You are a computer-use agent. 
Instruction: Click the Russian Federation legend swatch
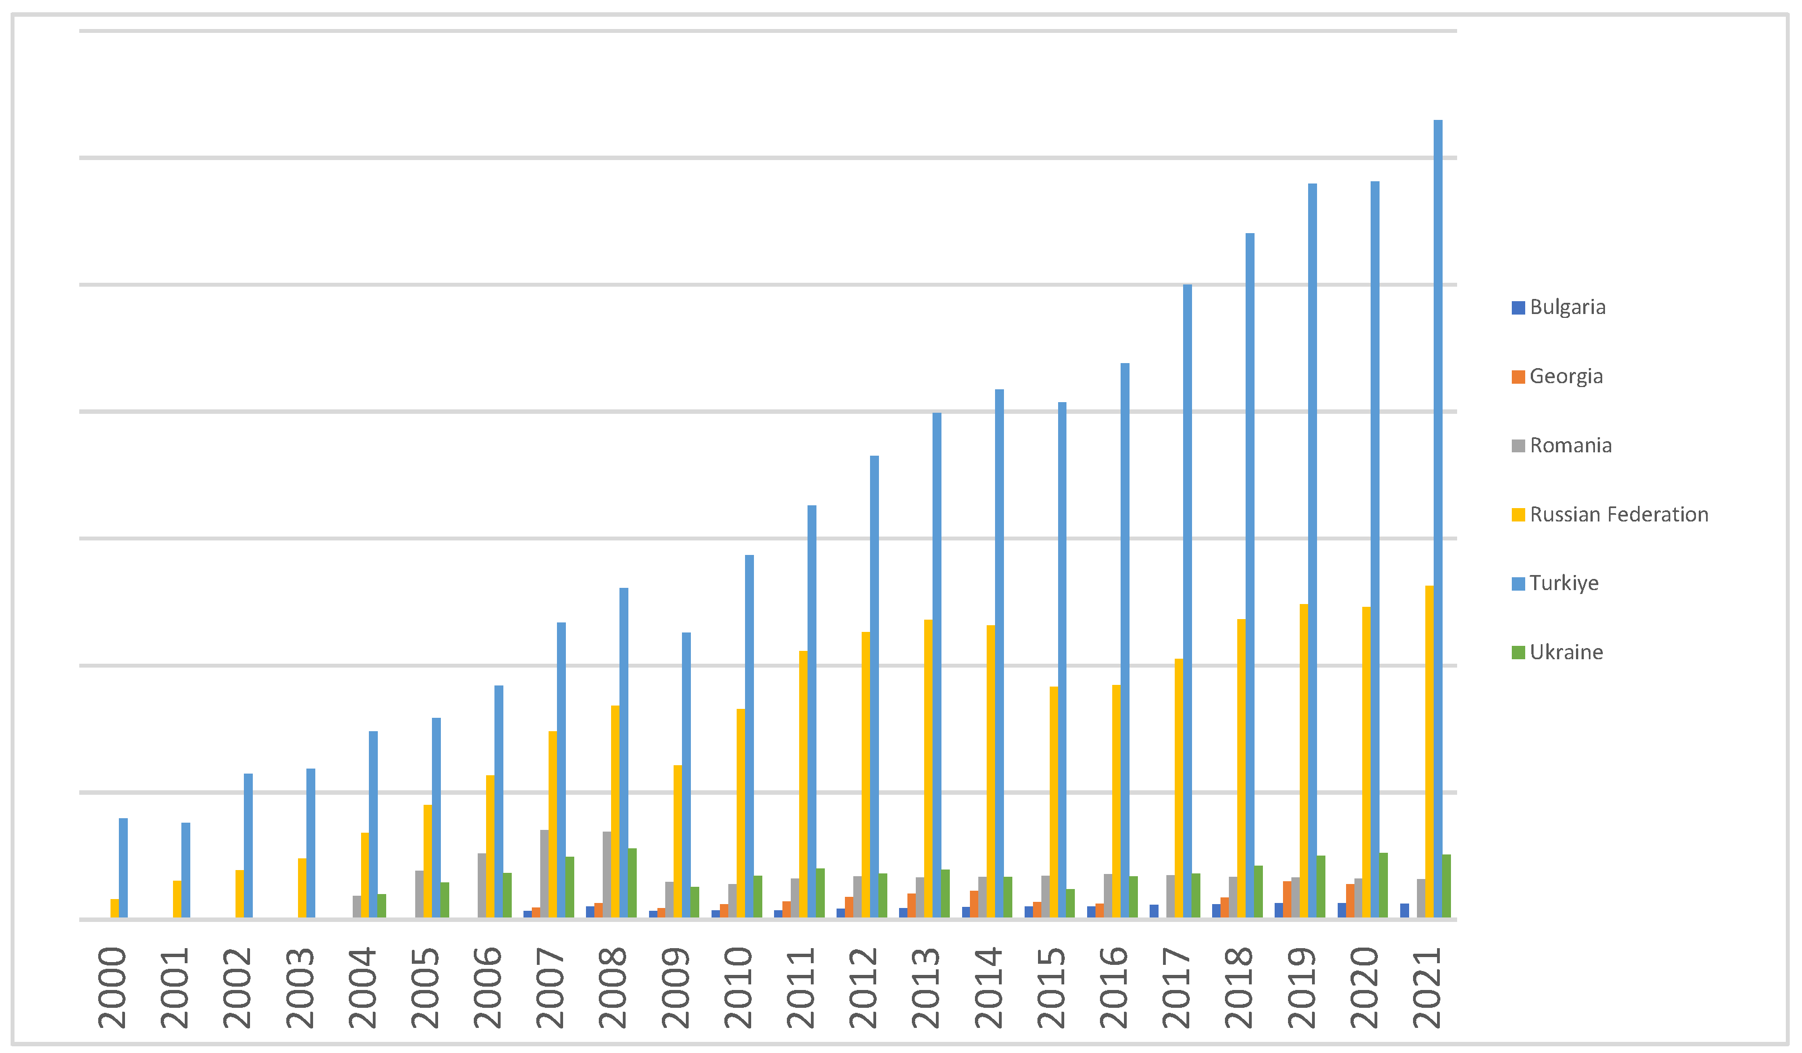coord(1518,515)
